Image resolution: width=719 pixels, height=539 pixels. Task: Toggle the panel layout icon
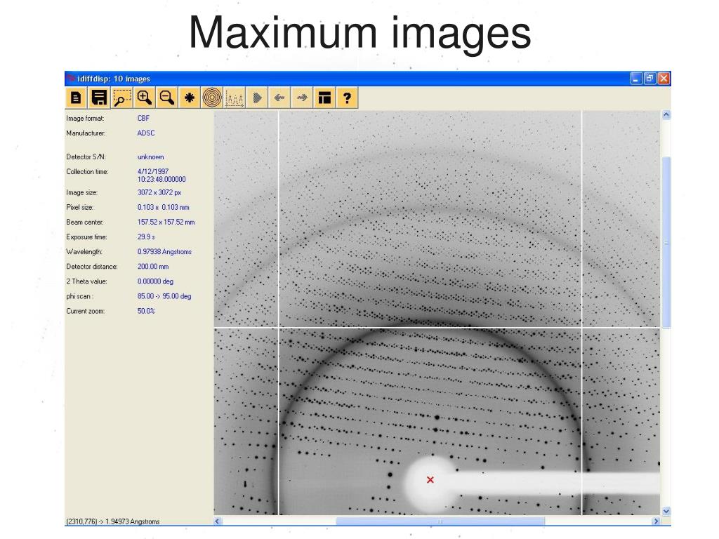tap(324, 98)
